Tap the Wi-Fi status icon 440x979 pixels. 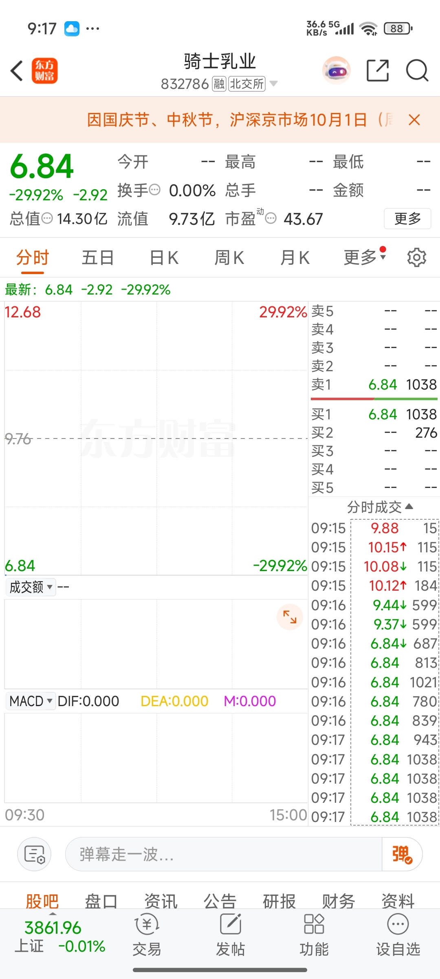tap(368, 29)
